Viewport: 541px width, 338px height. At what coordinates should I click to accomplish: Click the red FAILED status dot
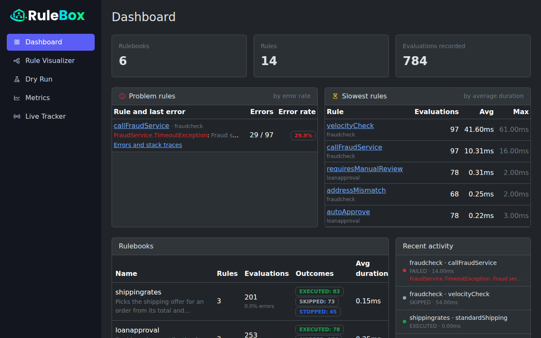tap(404, 270)
